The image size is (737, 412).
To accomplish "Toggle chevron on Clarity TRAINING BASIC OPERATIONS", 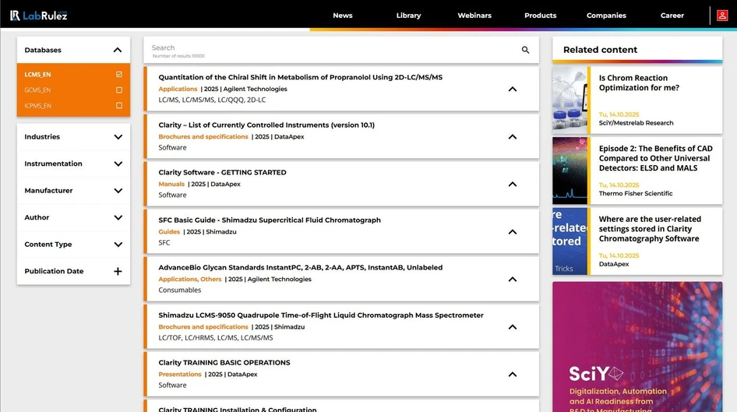I will [513, 375].
